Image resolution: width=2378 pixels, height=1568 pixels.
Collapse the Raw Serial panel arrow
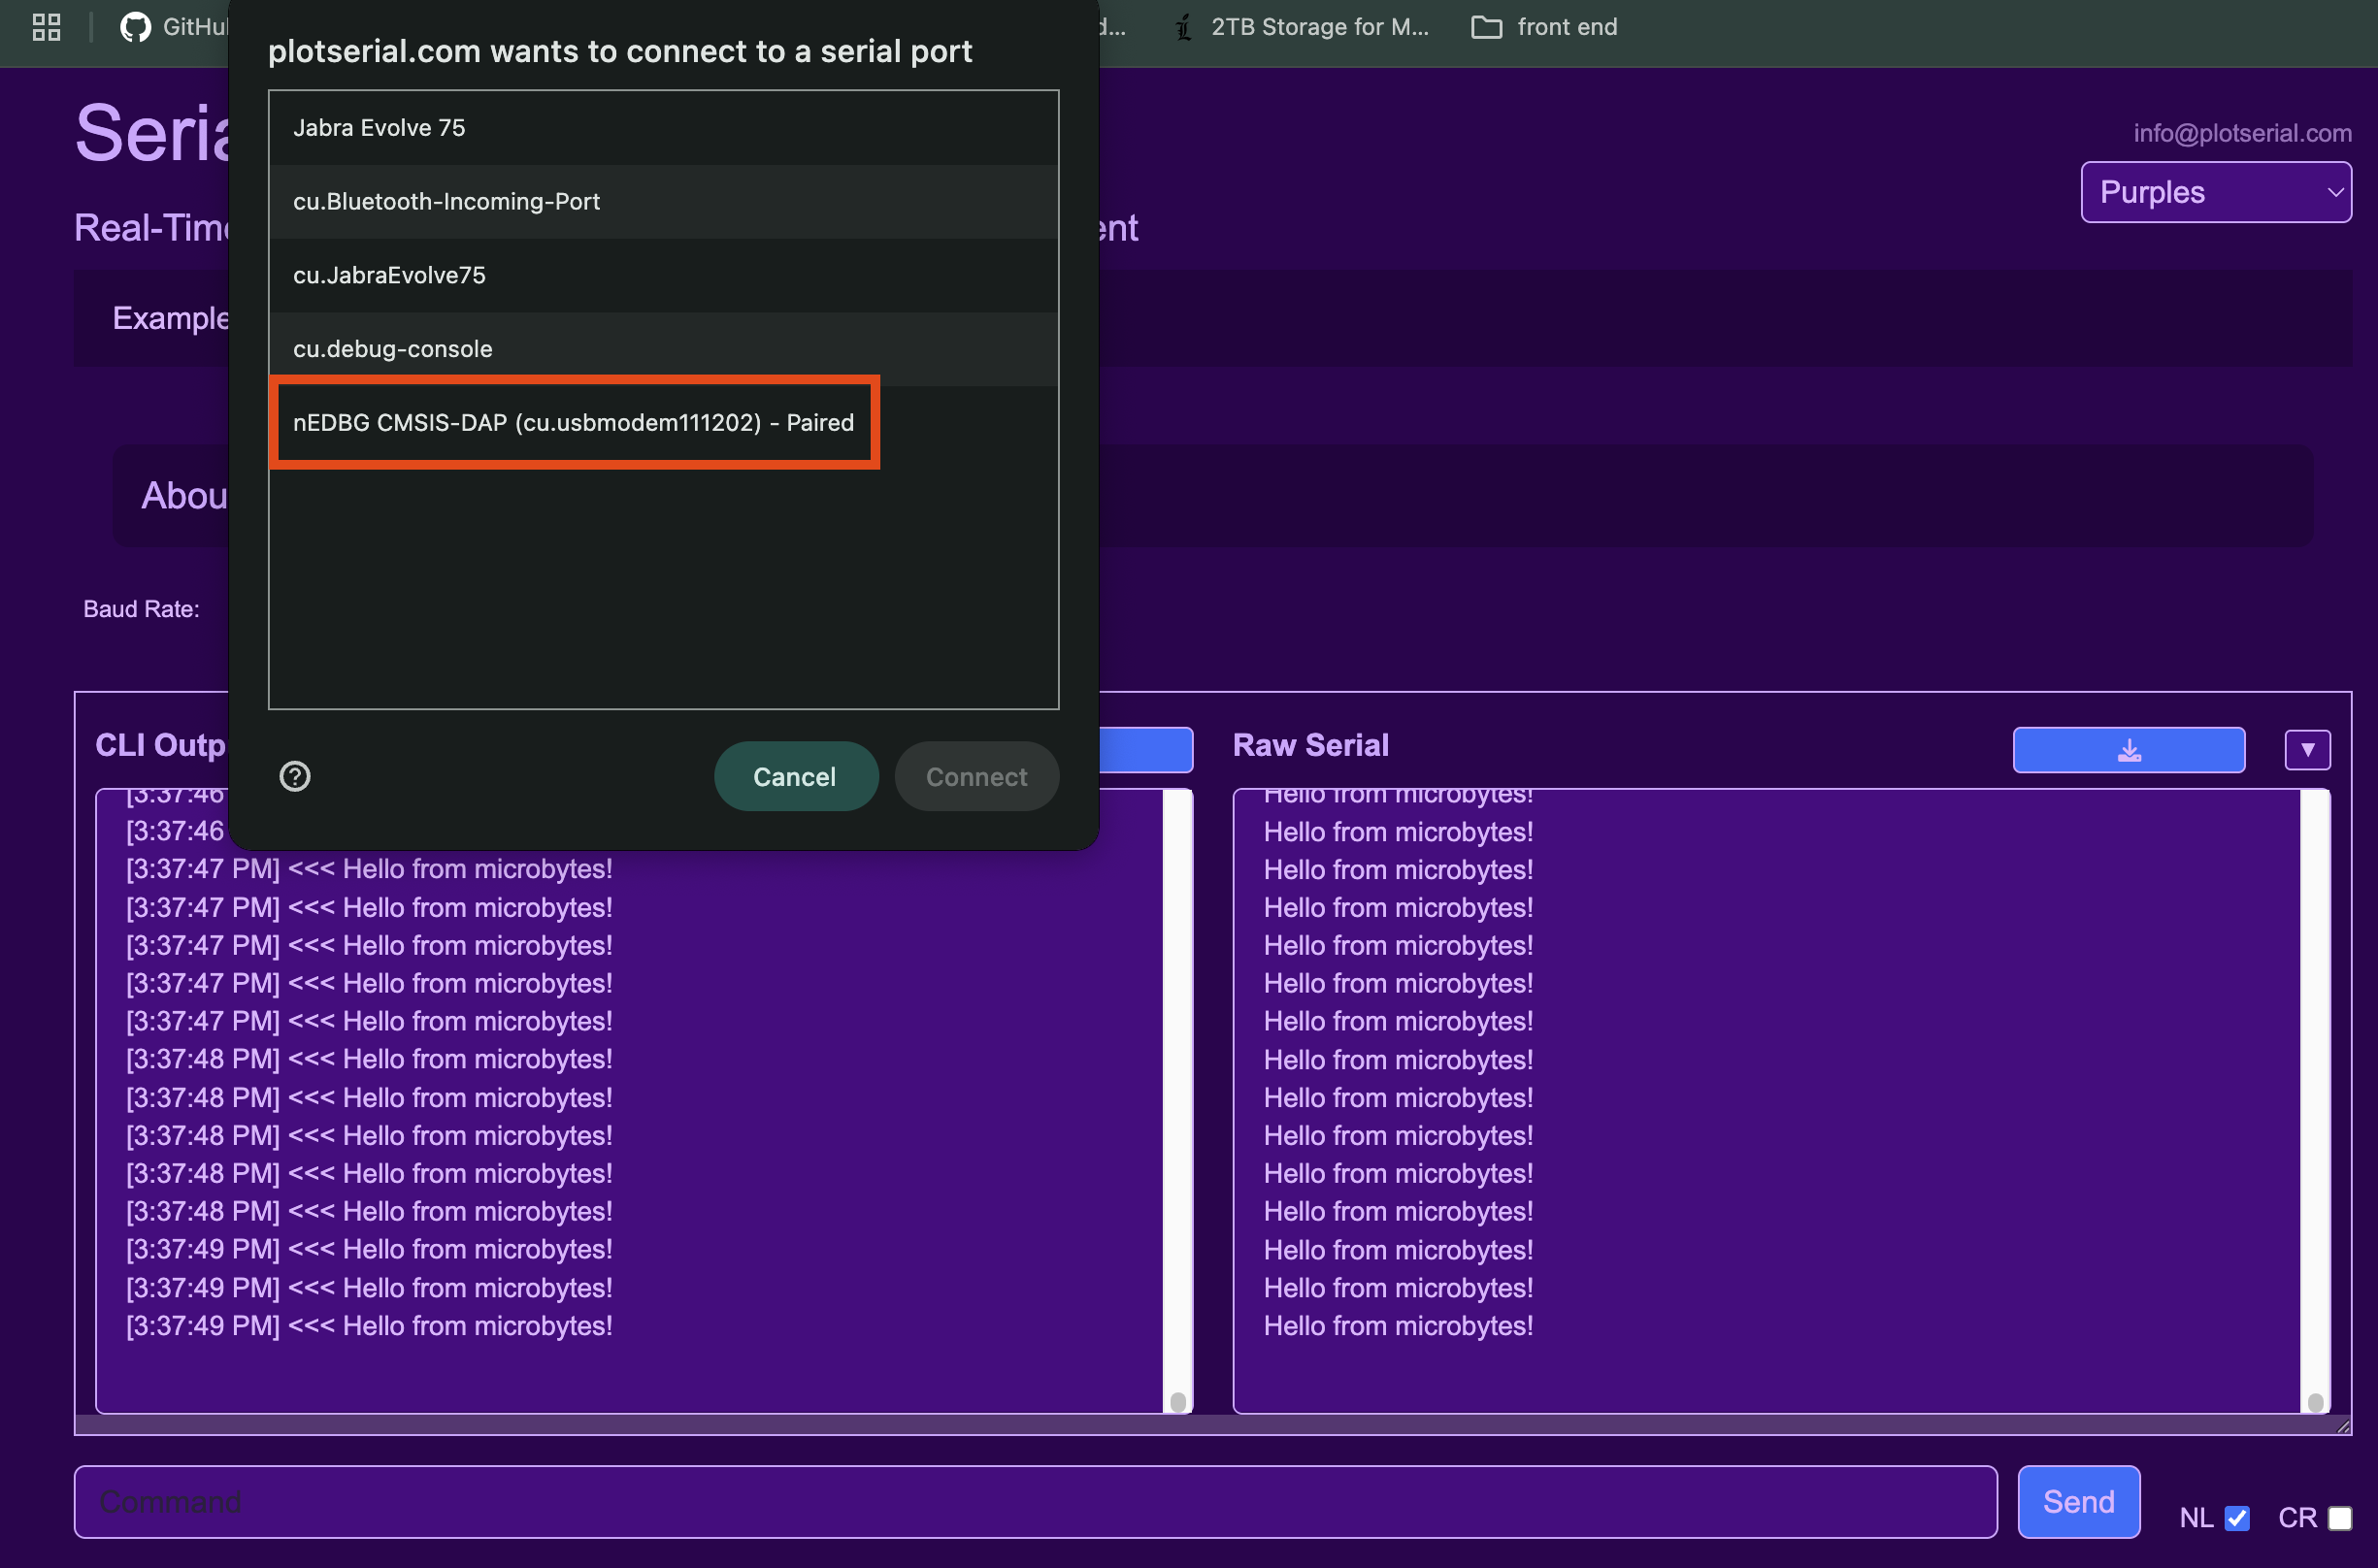coord(2307,750)
